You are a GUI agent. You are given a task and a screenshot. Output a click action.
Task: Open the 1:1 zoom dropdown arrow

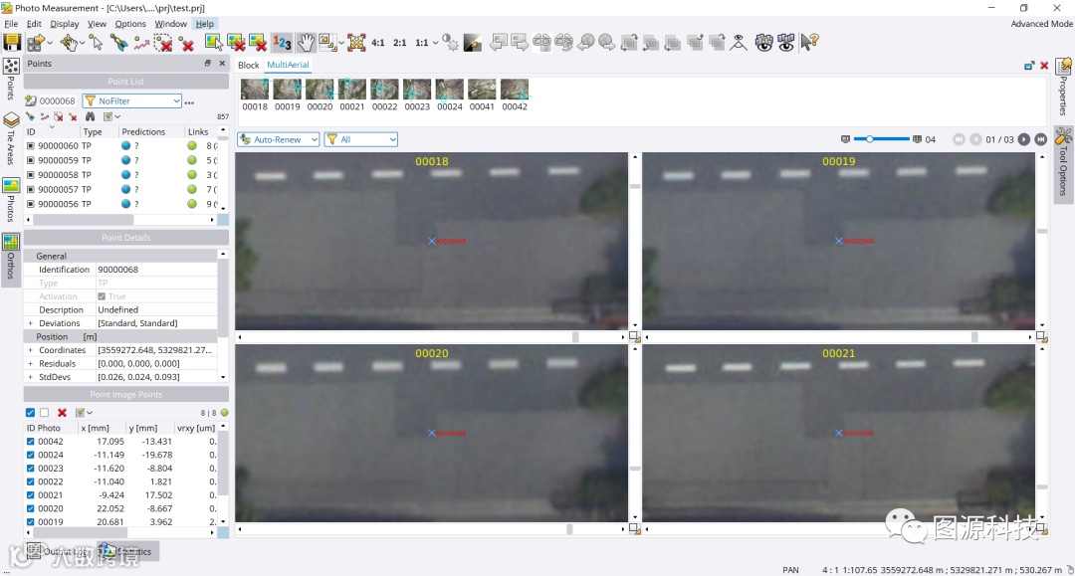[x=435, y=43]
